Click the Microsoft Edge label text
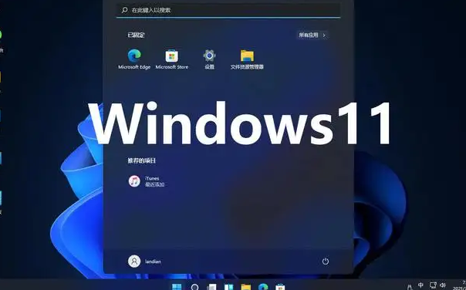This screenshot has height=290, width=466. [134, 67]
